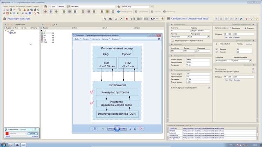The image size is (262, 147).
Task: Click the tag properties icon beside Свойства тега title
Action: click(x=168, y=19)
